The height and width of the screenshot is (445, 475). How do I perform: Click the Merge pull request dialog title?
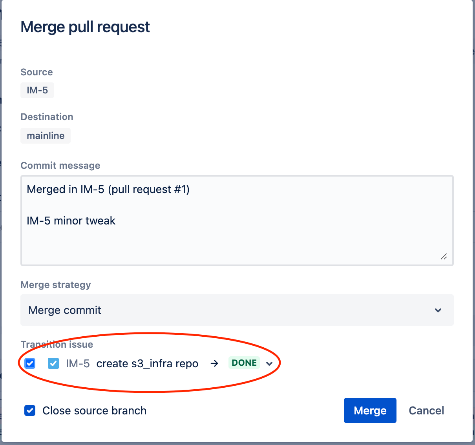[x=85, y=27]
